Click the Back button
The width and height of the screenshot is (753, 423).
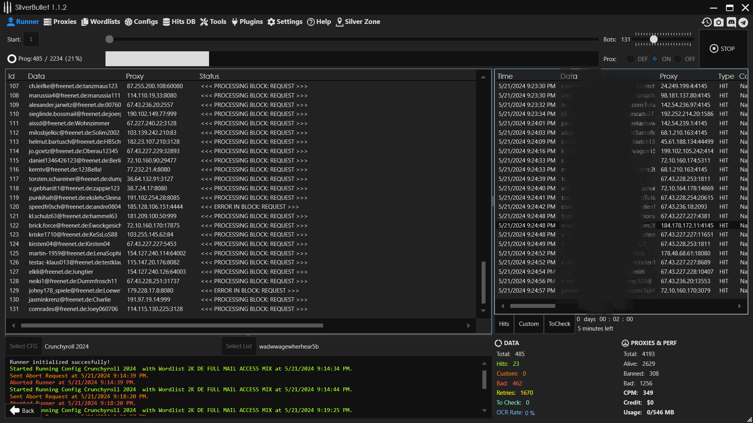click(x=23, y=410)
